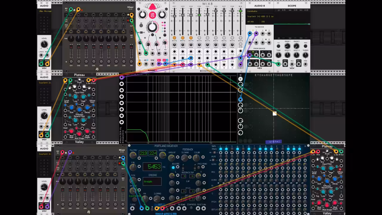Click the Sync jack on Chronoblob module
This screenshot has width=382, height=215.
[x=153, y=64]
